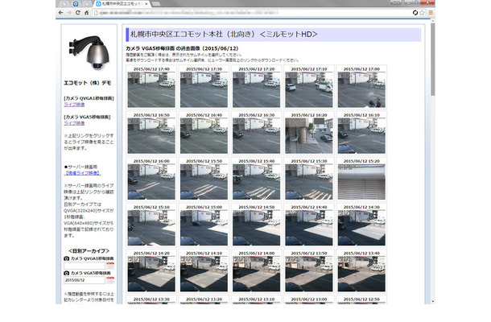Switch to the pinned tab with blue icon
Viewport: 491px width, 322px height.
point(76,4)
